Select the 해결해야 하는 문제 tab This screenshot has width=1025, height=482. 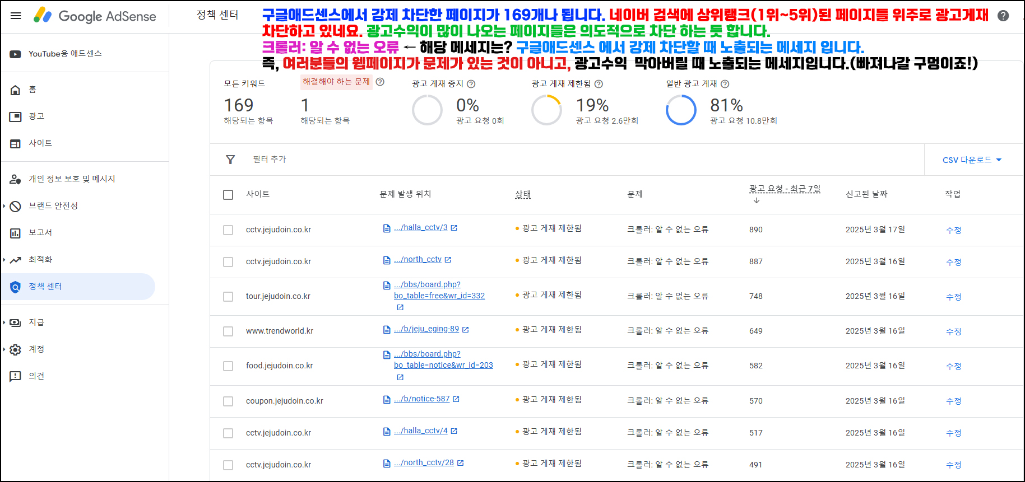[x=336, y=82]
